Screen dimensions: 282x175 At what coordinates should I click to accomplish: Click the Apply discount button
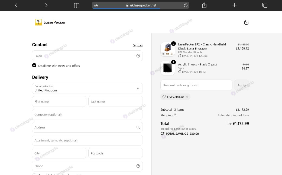242,85
